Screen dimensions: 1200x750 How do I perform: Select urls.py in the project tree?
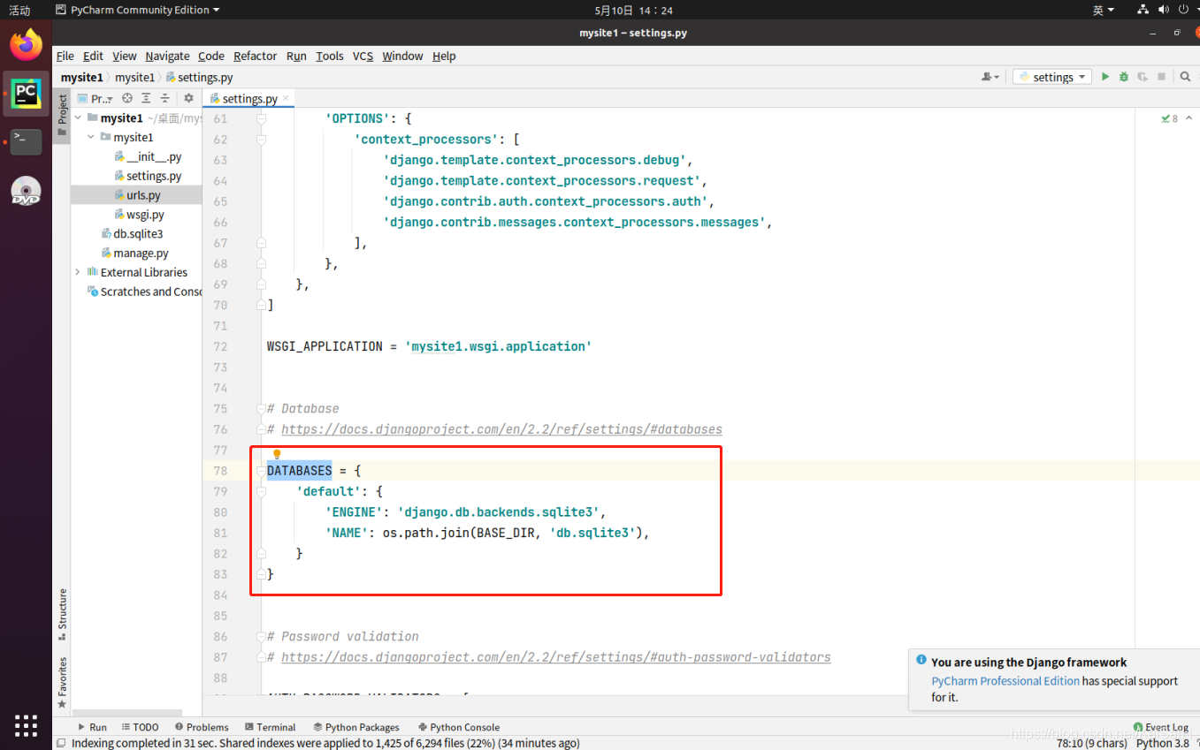click(x=137, y=195)
